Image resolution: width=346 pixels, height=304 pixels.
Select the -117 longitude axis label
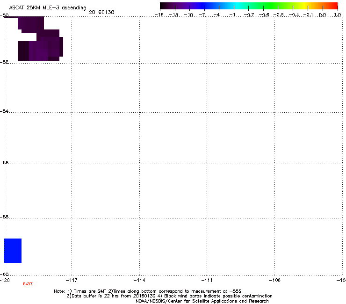(72, 280)
